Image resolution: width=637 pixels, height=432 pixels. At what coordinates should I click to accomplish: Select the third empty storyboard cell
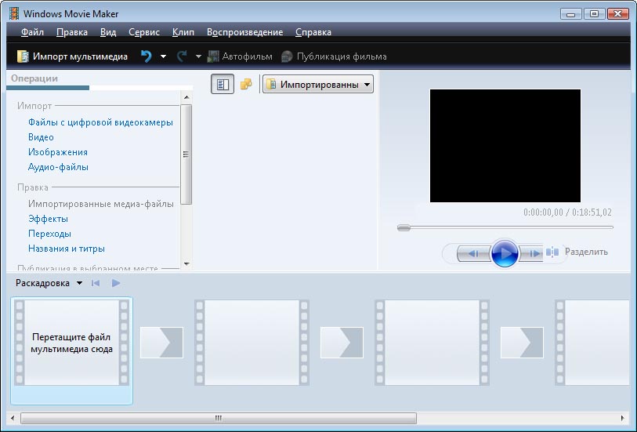tap(432, 343)
